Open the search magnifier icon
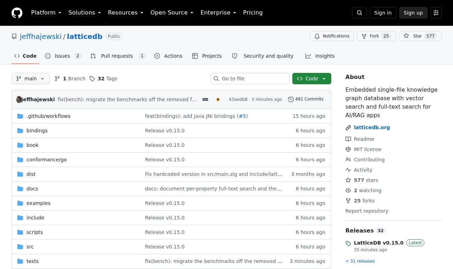This screenshot has height=269, width=453. 360,13
